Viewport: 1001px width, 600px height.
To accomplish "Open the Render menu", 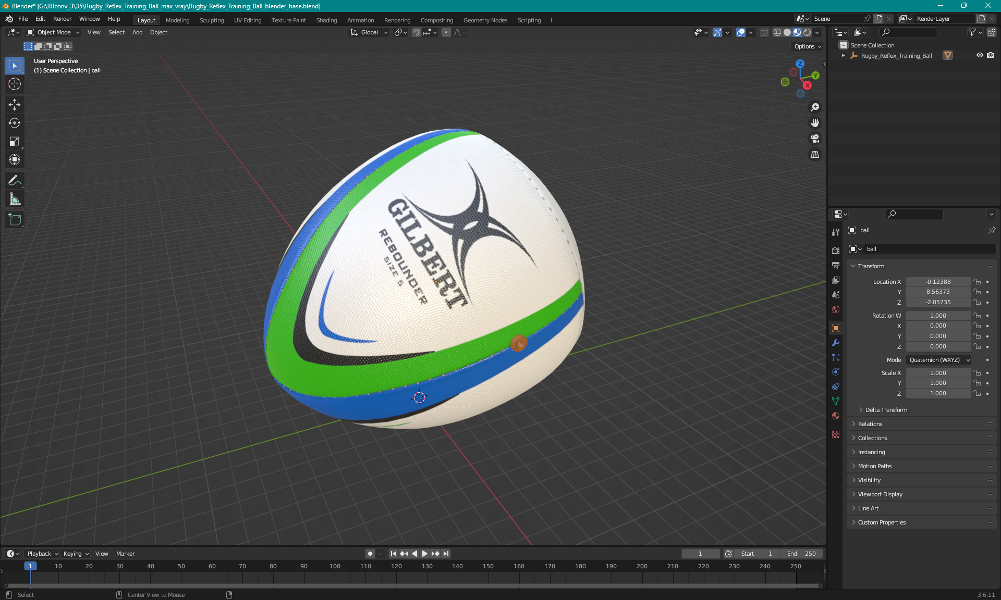I will click(62, 19).
